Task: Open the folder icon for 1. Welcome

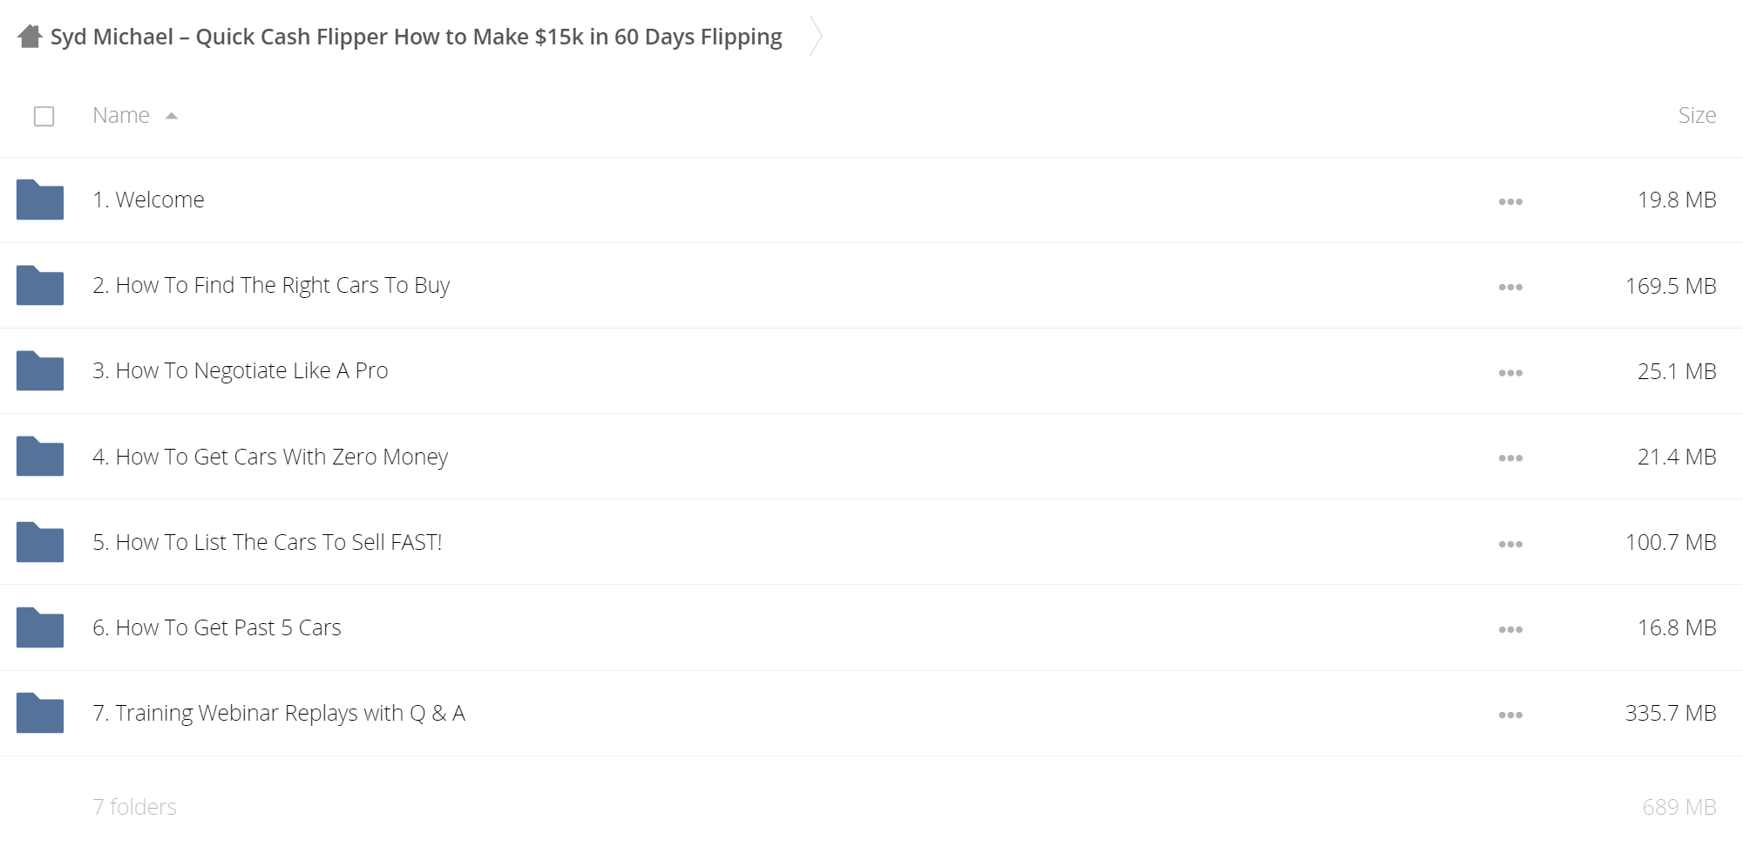Action: click(x=40, y=200)
